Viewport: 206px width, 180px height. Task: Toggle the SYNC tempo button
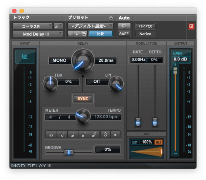pos(83,99)
